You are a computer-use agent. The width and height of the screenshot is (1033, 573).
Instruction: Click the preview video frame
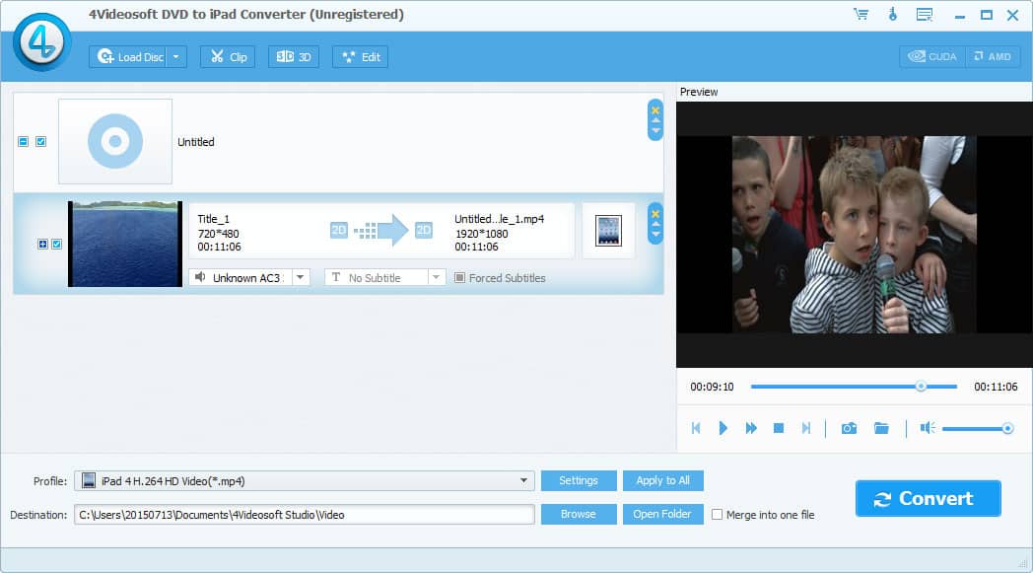(x=855, y=234)
